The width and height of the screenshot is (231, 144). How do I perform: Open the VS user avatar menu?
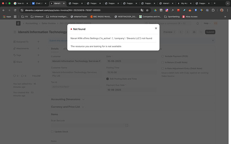coord(215,23)
